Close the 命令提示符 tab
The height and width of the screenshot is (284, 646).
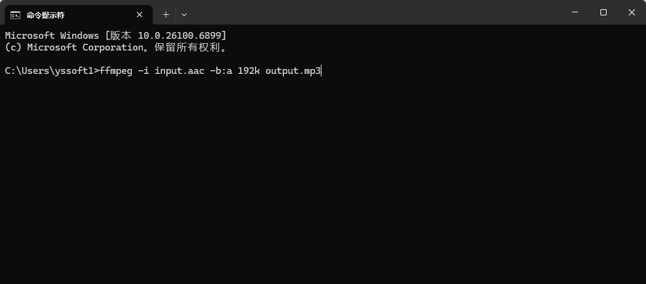tap(139, 15)
